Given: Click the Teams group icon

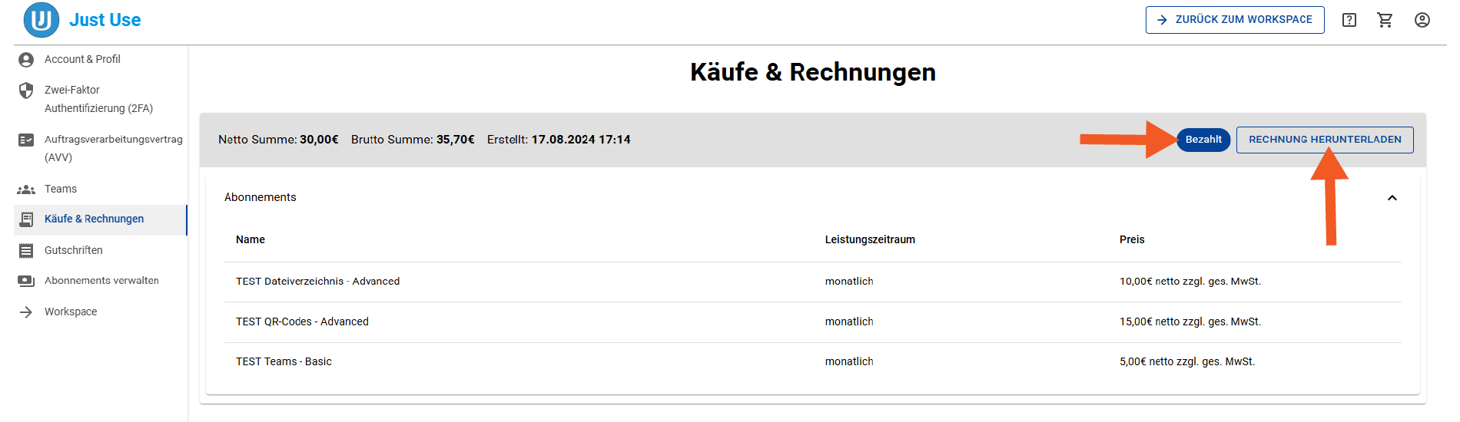Looking at the screenshot, I should [x=26, y=190].
